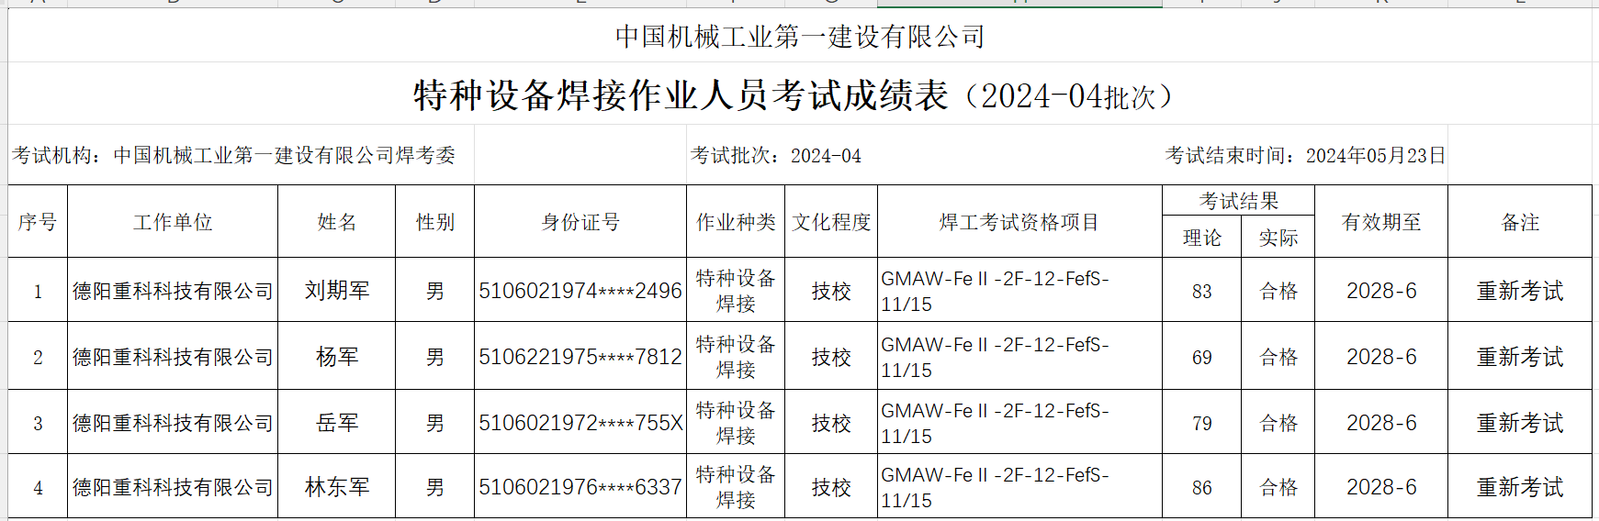
Task: Select 刘期军's GMAW-FeII-2F-12-FefS-11/15 cell
Action: point(1019,290)
